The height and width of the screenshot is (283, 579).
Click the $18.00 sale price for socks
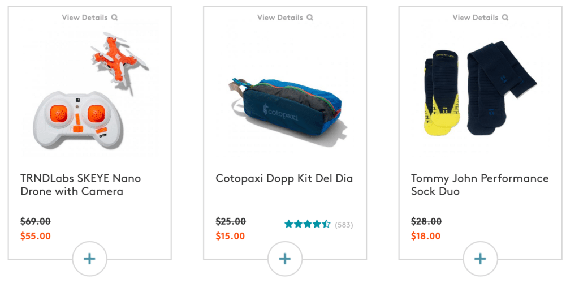[426, 236]
